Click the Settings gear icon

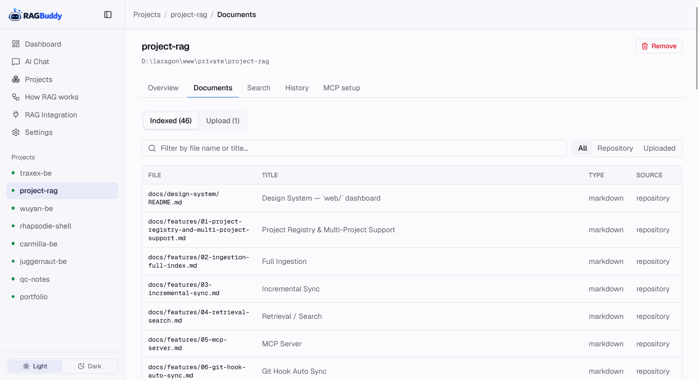coord(16,132)
